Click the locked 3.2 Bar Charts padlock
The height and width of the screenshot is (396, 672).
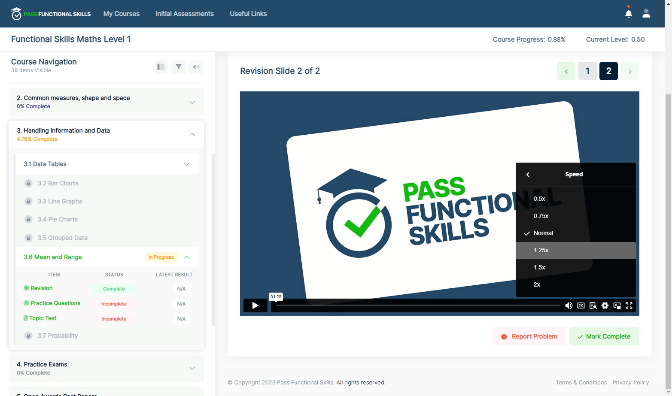[28, 184]
